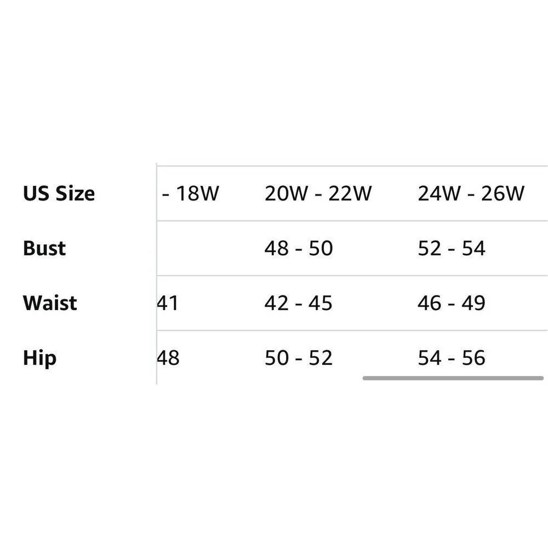548x548 pixels.
Task: Select the 46 - 49 waist measurement
Action: 451,303
